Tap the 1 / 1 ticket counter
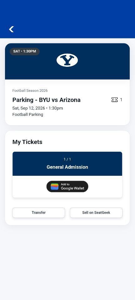 pyautogui.click(x=67, y=159)
